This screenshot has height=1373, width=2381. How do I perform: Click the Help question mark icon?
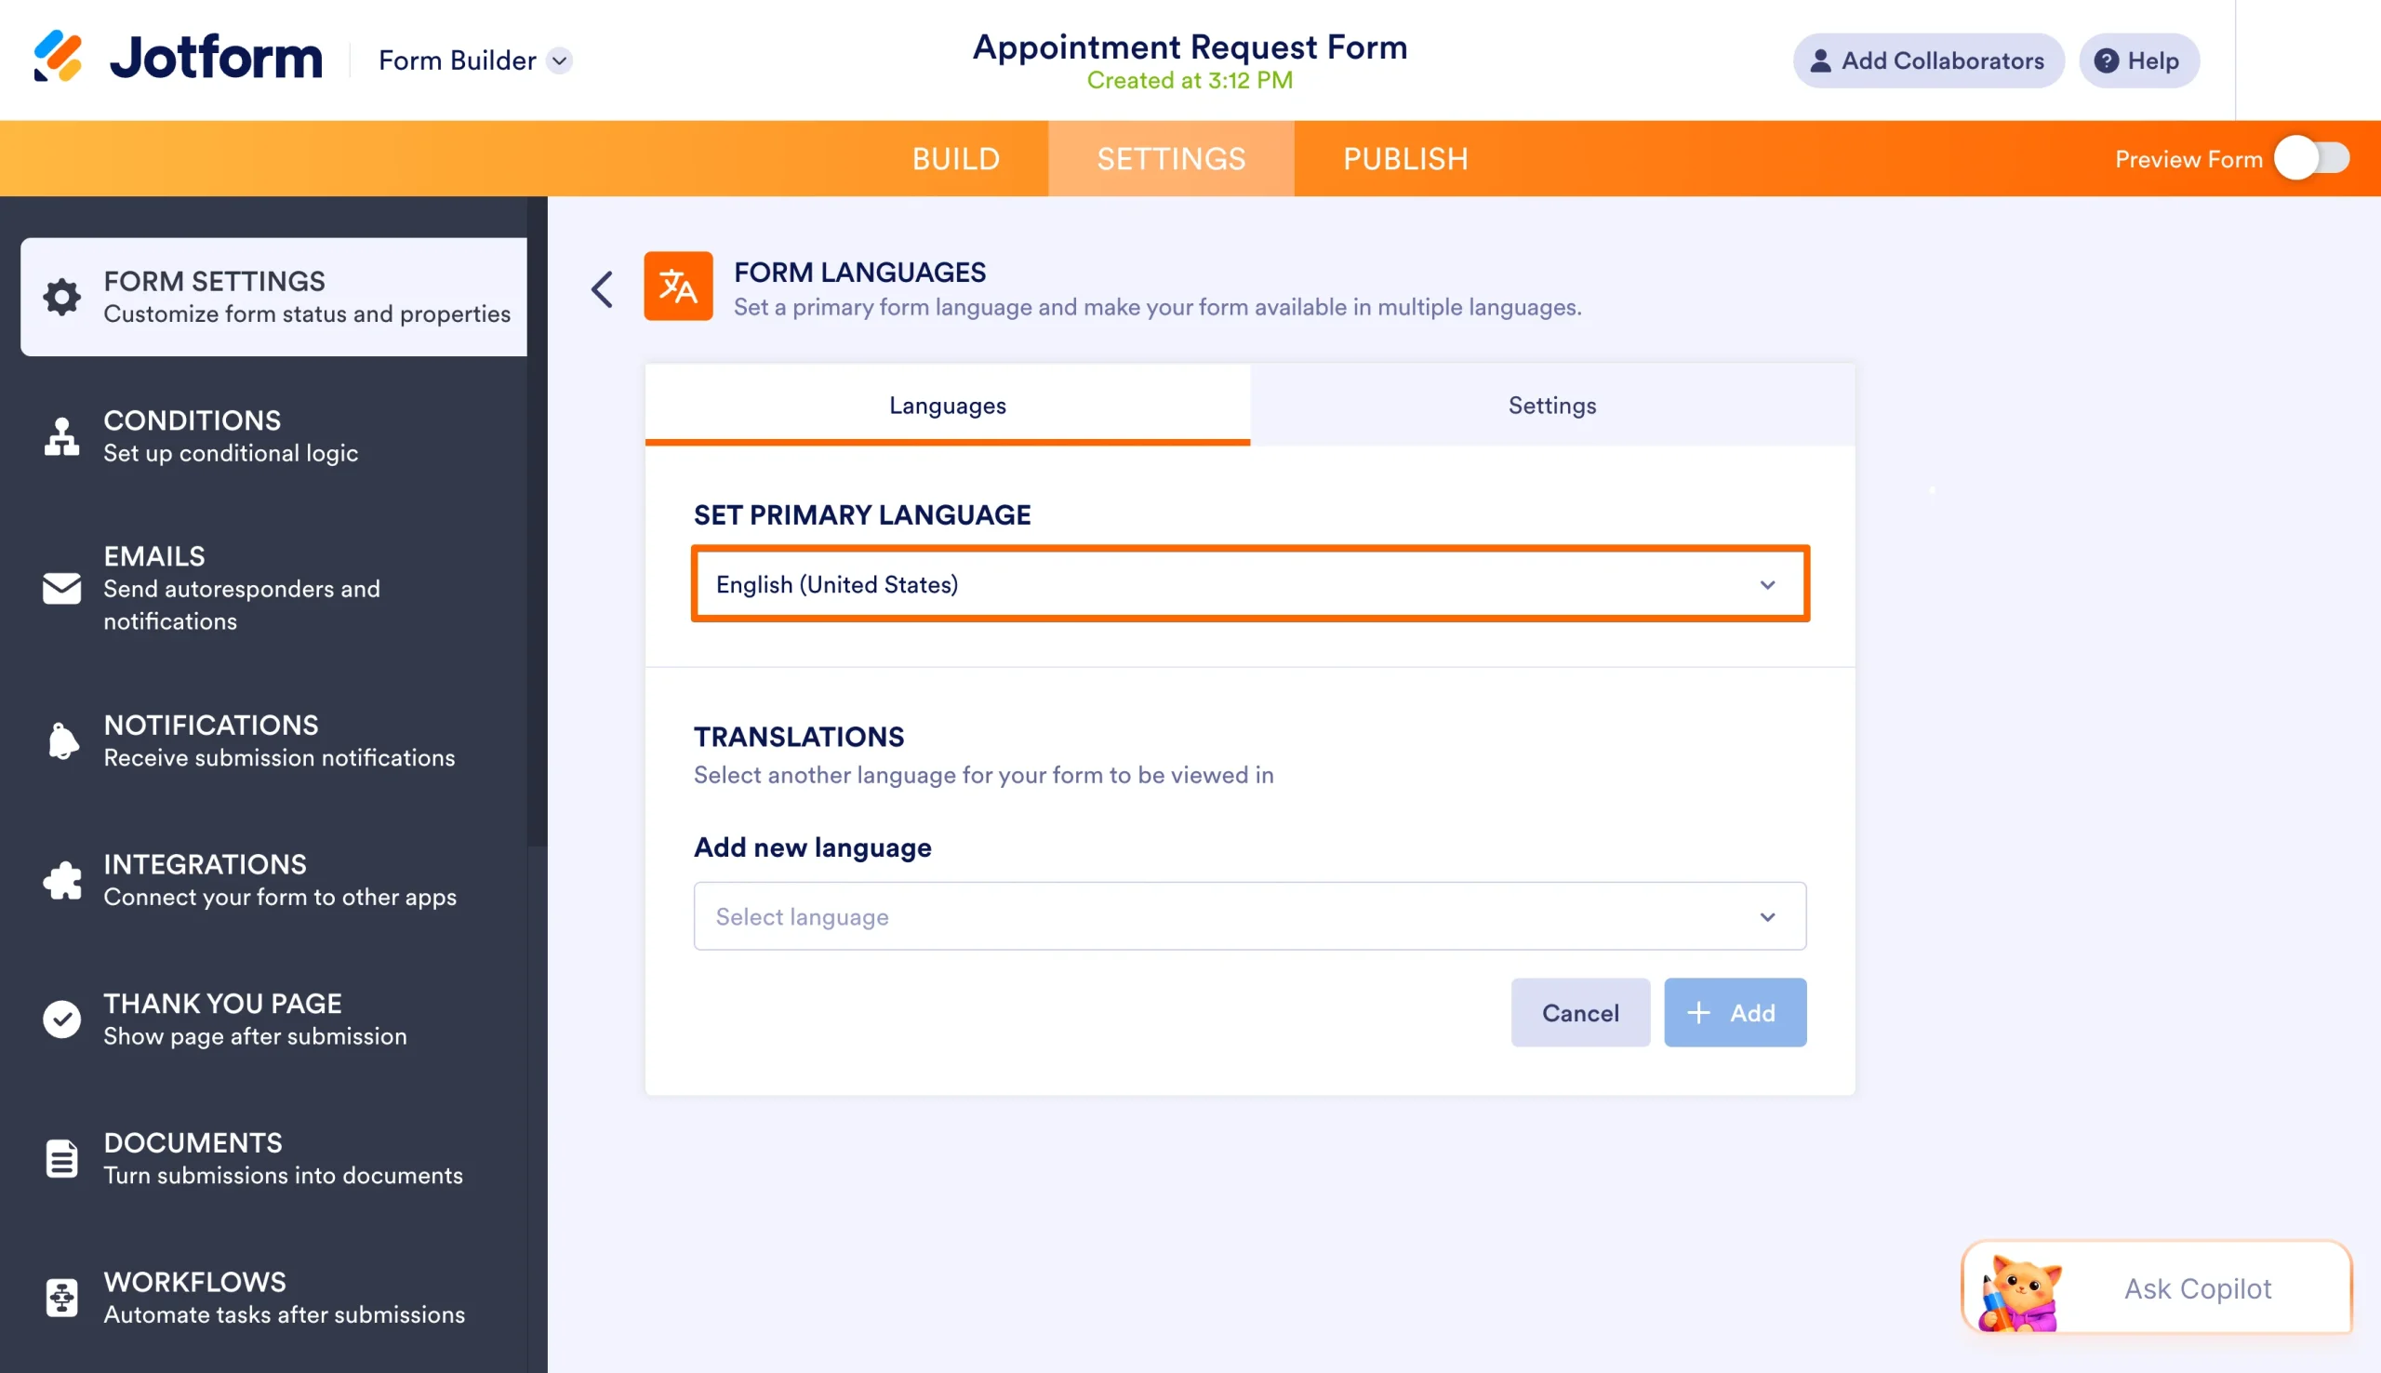click(x=2106, y=60)
